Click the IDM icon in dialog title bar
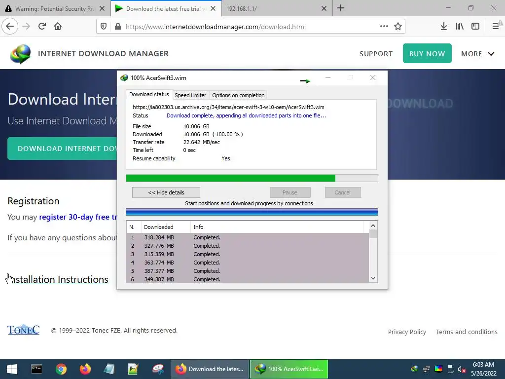The image size is (505, 379). 124,77
